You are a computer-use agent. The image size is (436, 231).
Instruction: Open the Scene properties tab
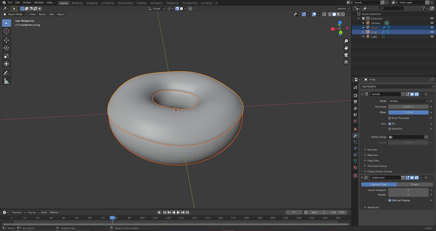click(355, 115)
